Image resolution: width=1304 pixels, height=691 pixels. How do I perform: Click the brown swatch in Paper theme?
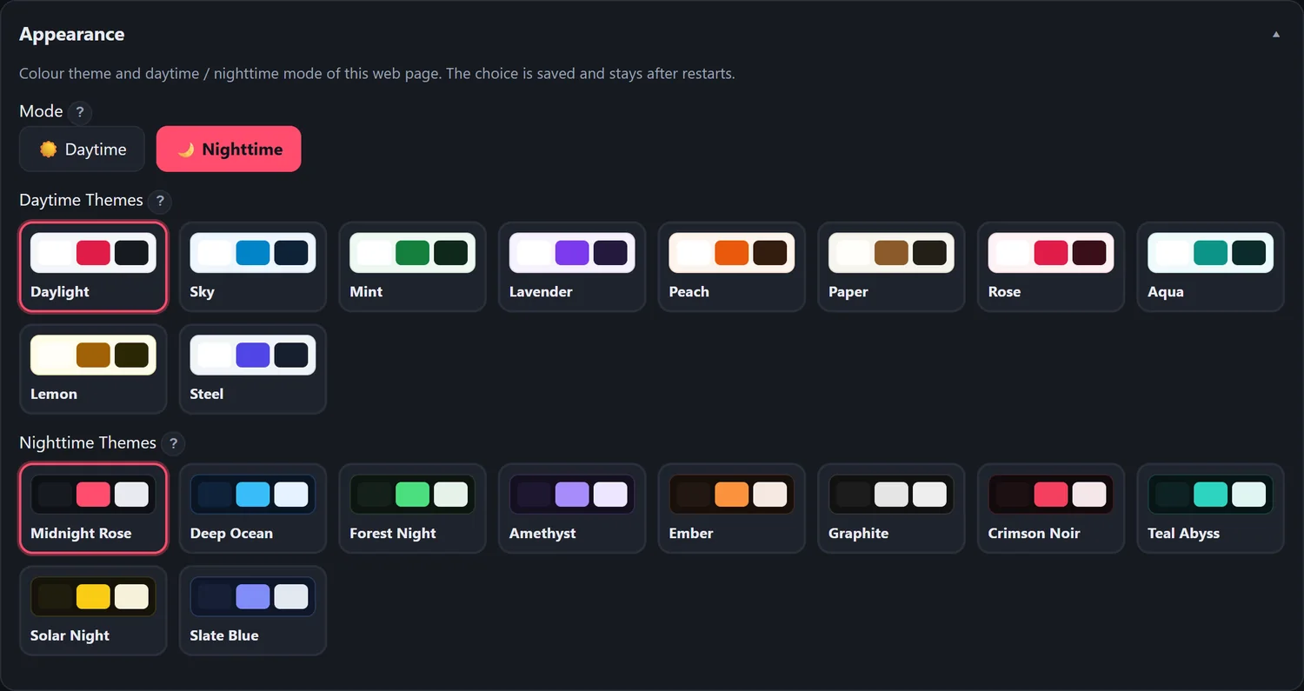pos(892,253)
